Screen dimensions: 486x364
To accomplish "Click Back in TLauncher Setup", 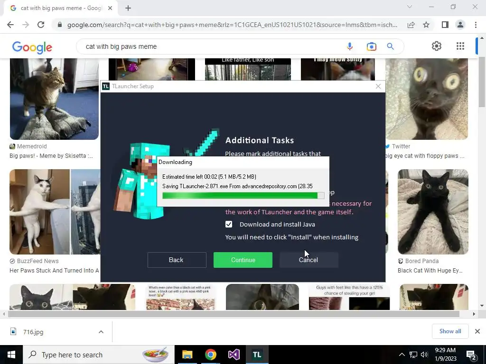I will (x=177, y=260).
